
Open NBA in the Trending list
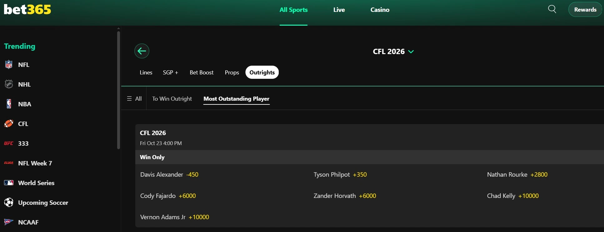pyautogui.click(x=25, y=104)
